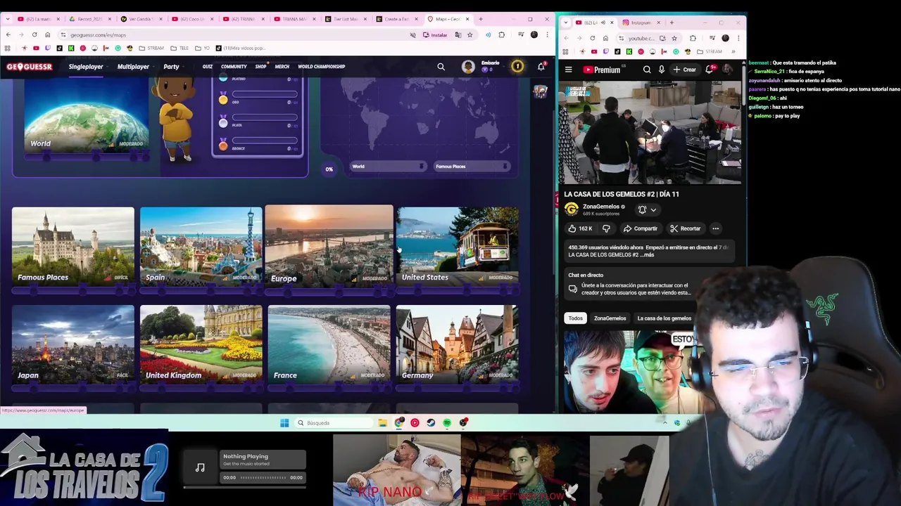Viewport: 901px width, 506px height.
Task: Select the ZonaGemelos filter chip
Action: pos(610,318)
